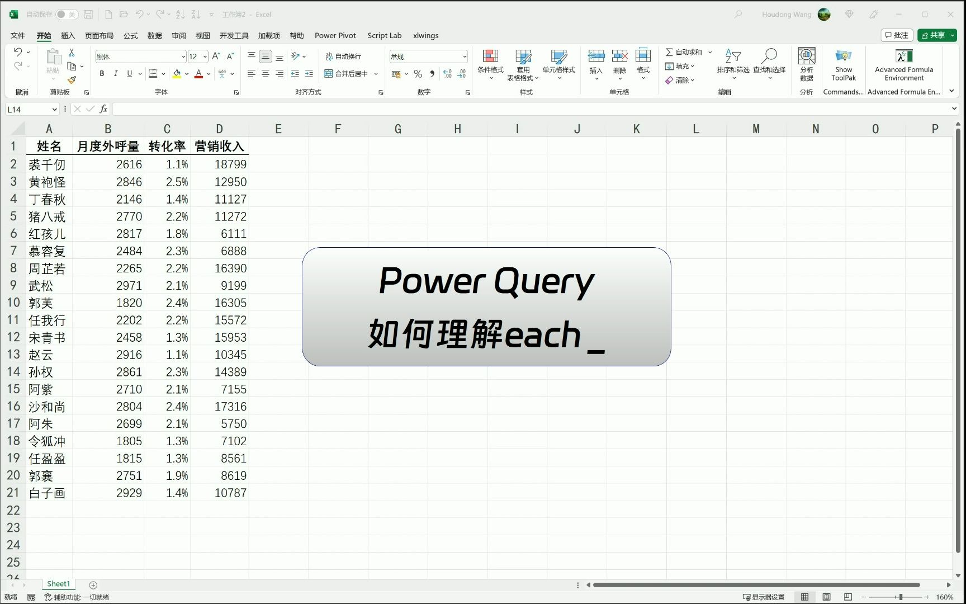This screenshot has height=604, width=966.
Task: Select the Sheet1 worksheet tab
Action: point(58,584)
